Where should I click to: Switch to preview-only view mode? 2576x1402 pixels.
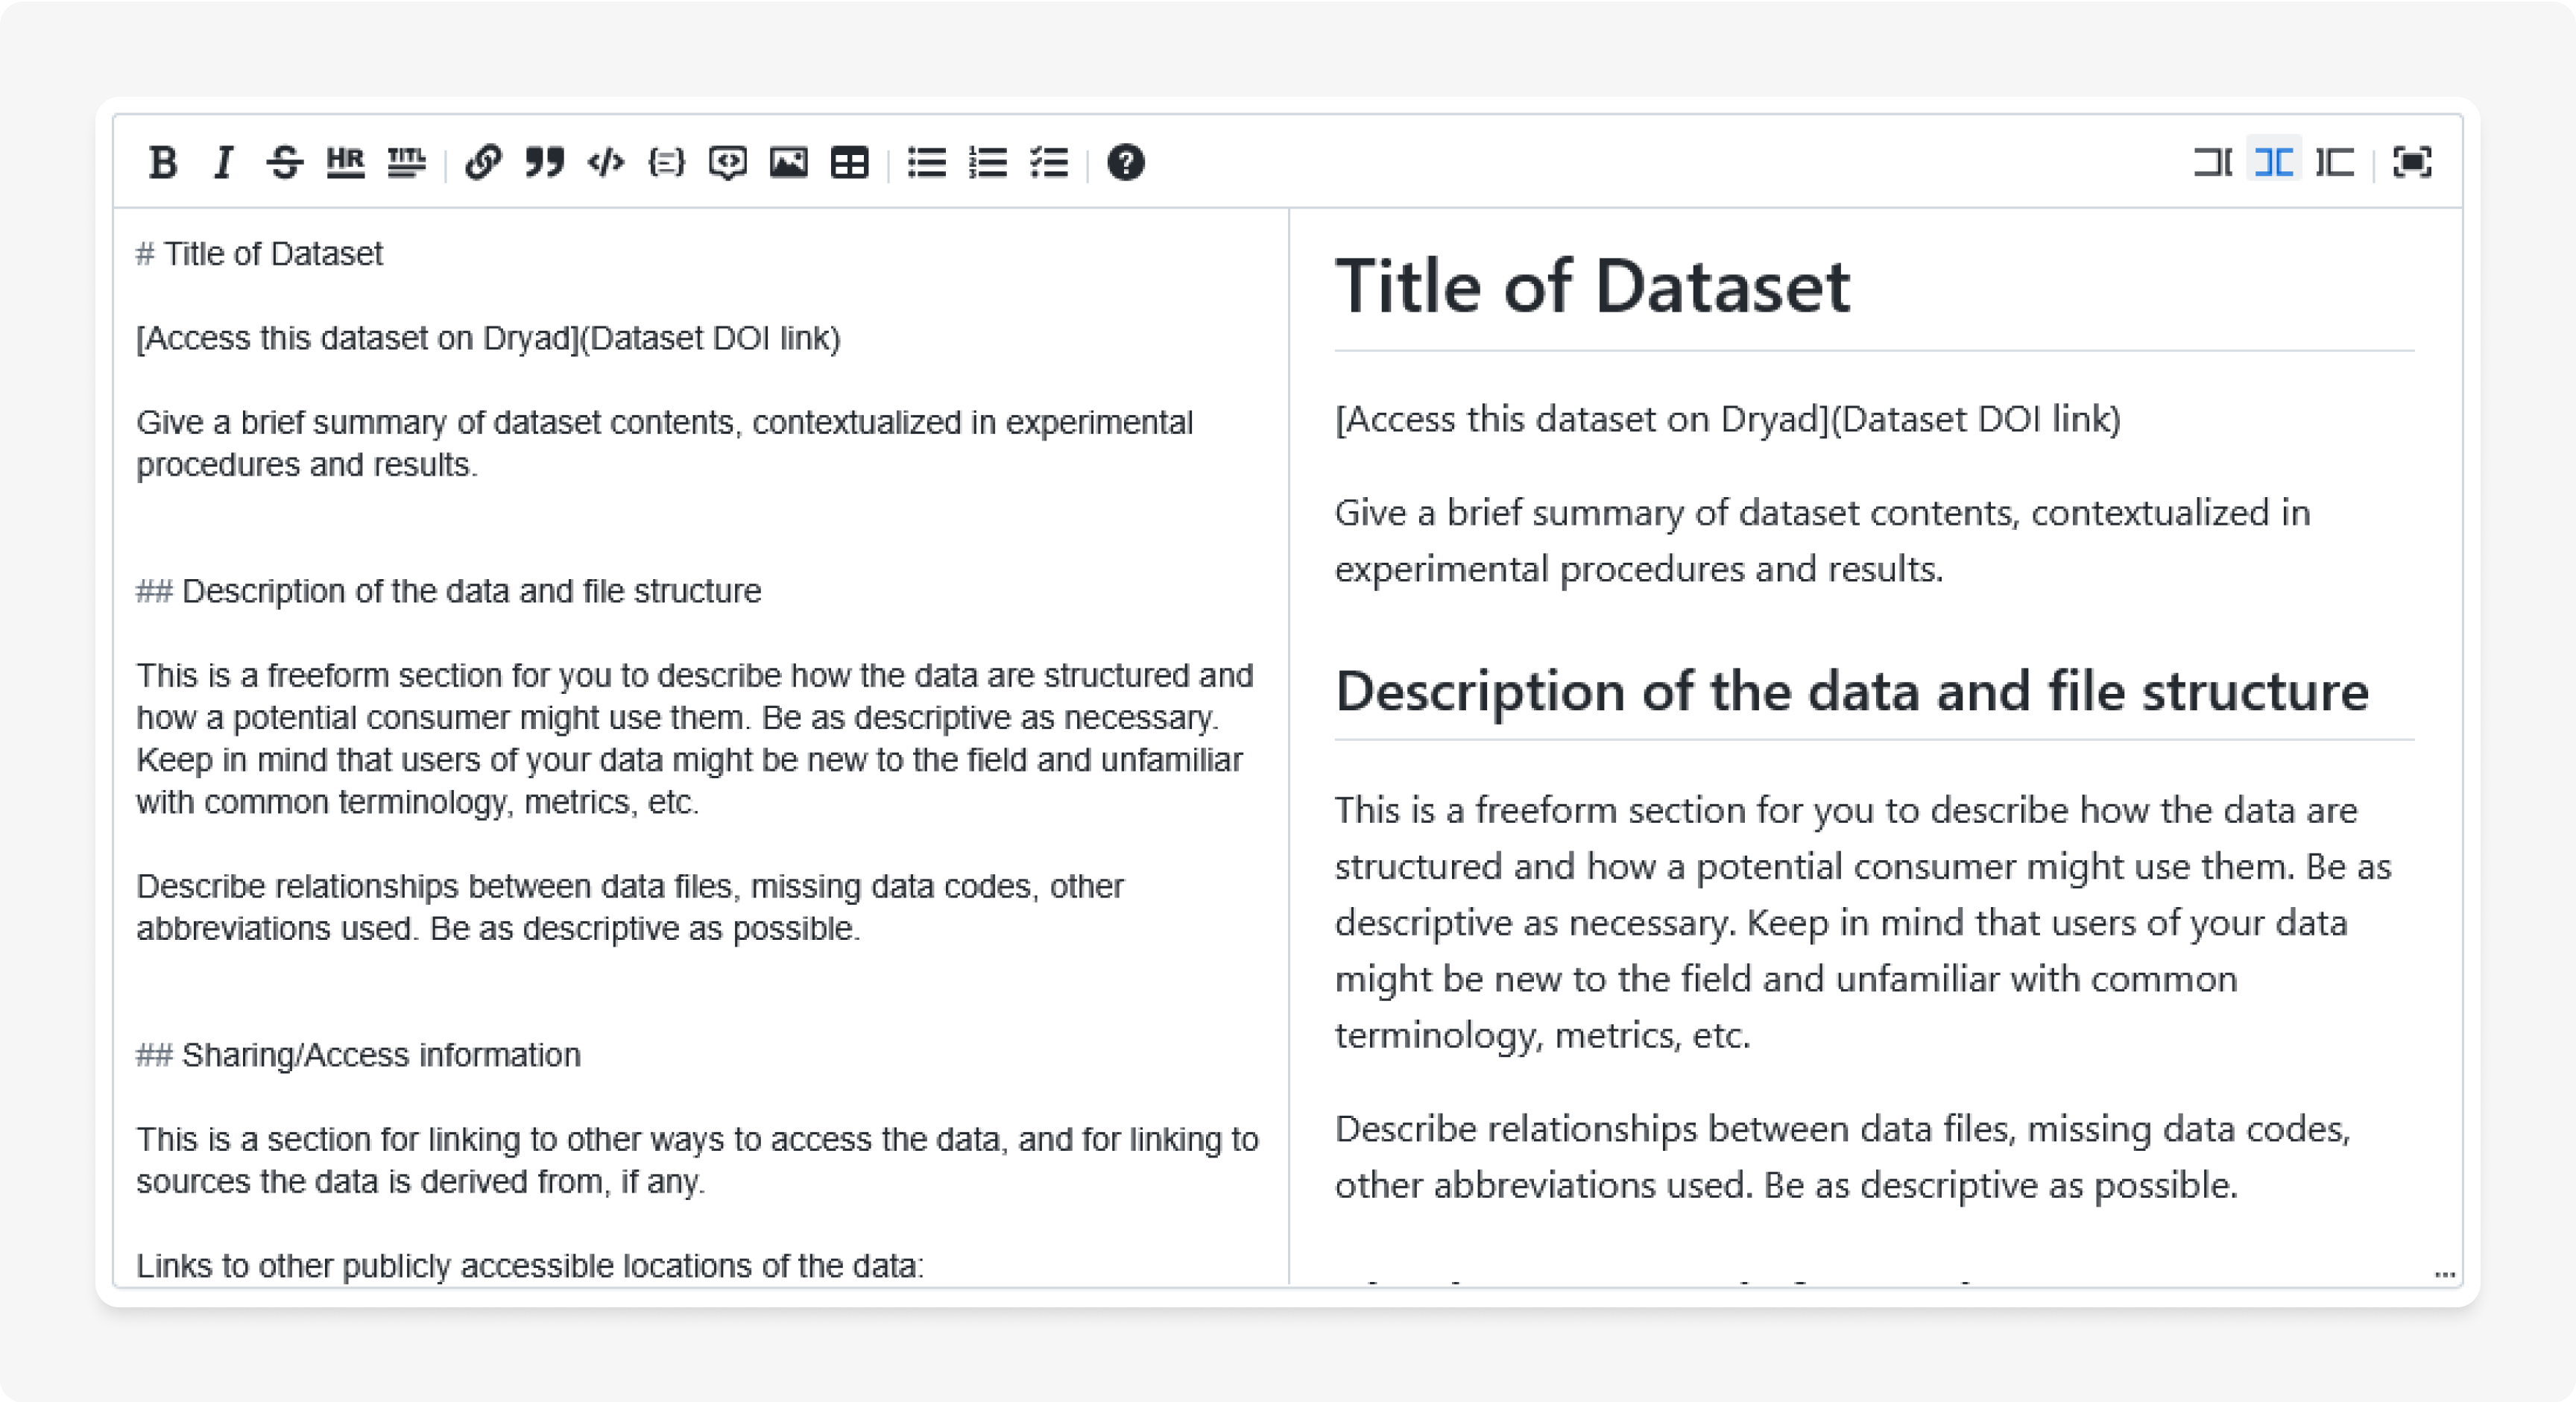point(2335,162)
